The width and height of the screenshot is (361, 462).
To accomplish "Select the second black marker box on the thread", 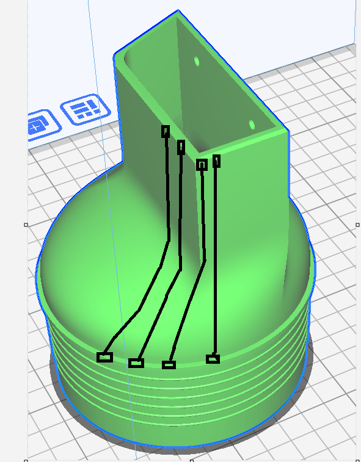I will [x=136, y=363].
